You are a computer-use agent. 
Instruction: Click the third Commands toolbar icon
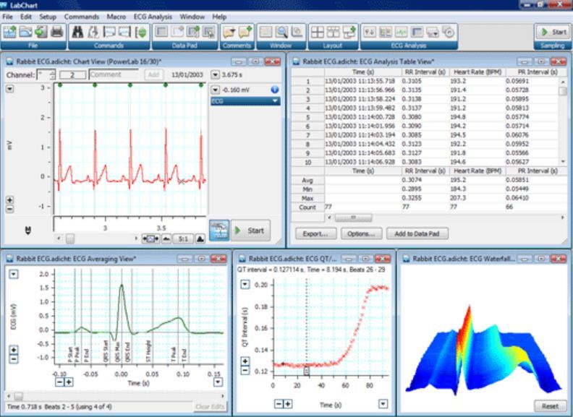coord(109,32)
